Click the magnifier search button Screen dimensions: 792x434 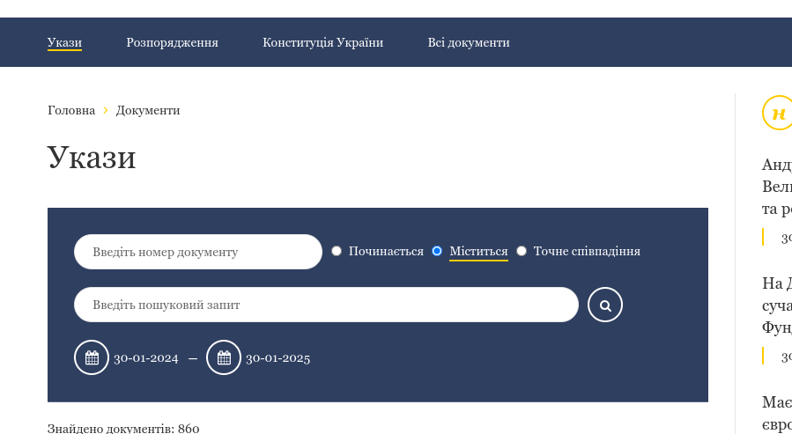(x=604, y=305)
